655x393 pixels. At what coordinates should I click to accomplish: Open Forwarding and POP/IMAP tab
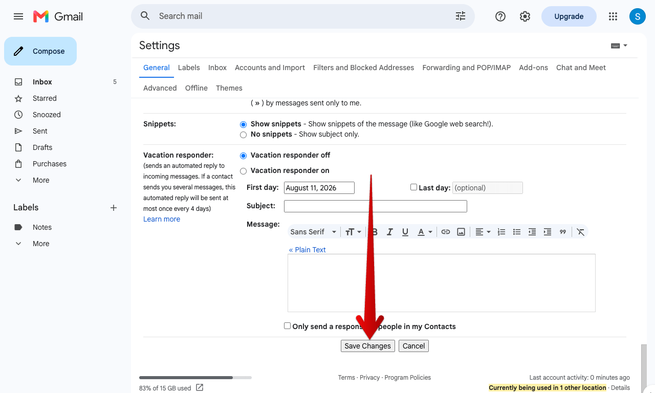(467, 68)
